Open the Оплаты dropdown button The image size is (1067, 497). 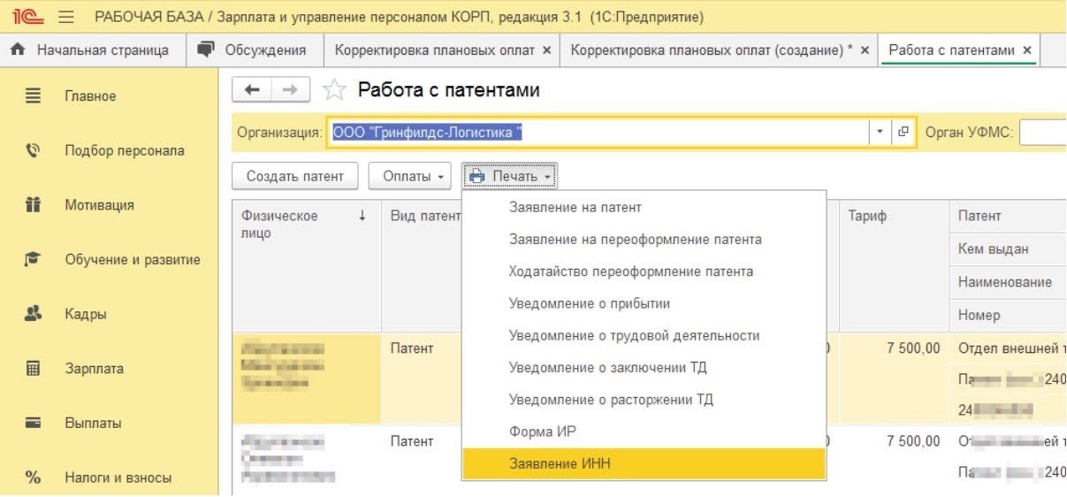[x=410, y=176]
